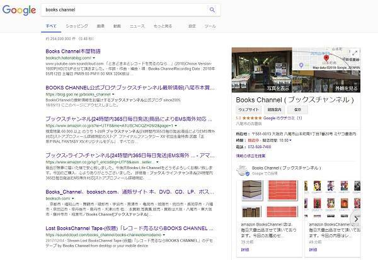Expand the map with the arrows icon
Viewport: 378px width, 260px height.
[354, 53]
